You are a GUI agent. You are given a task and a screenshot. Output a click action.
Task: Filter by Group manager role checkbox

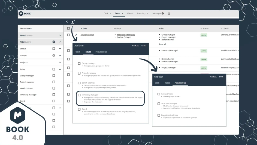(54, 76)
